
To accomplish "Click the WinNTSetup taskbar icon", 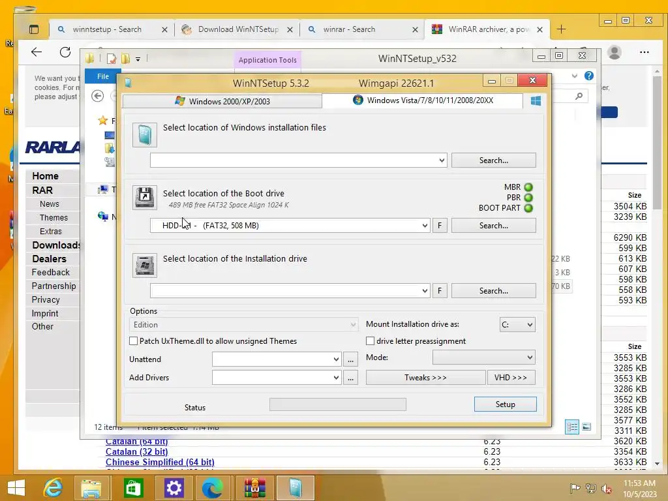I will (x=296, y=488).
